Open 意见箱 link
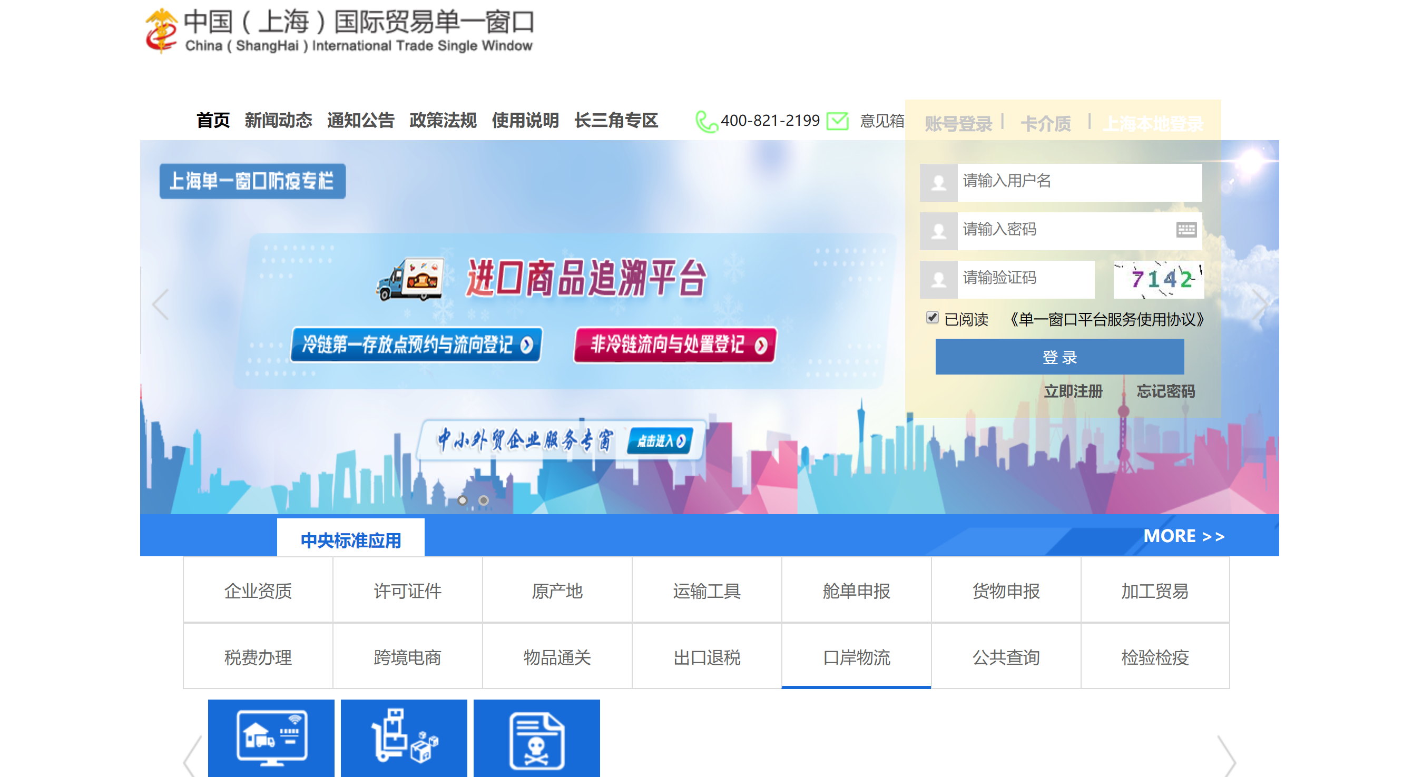The height and width of the screenshot is (777, 1413). click(x=881, y=121)
